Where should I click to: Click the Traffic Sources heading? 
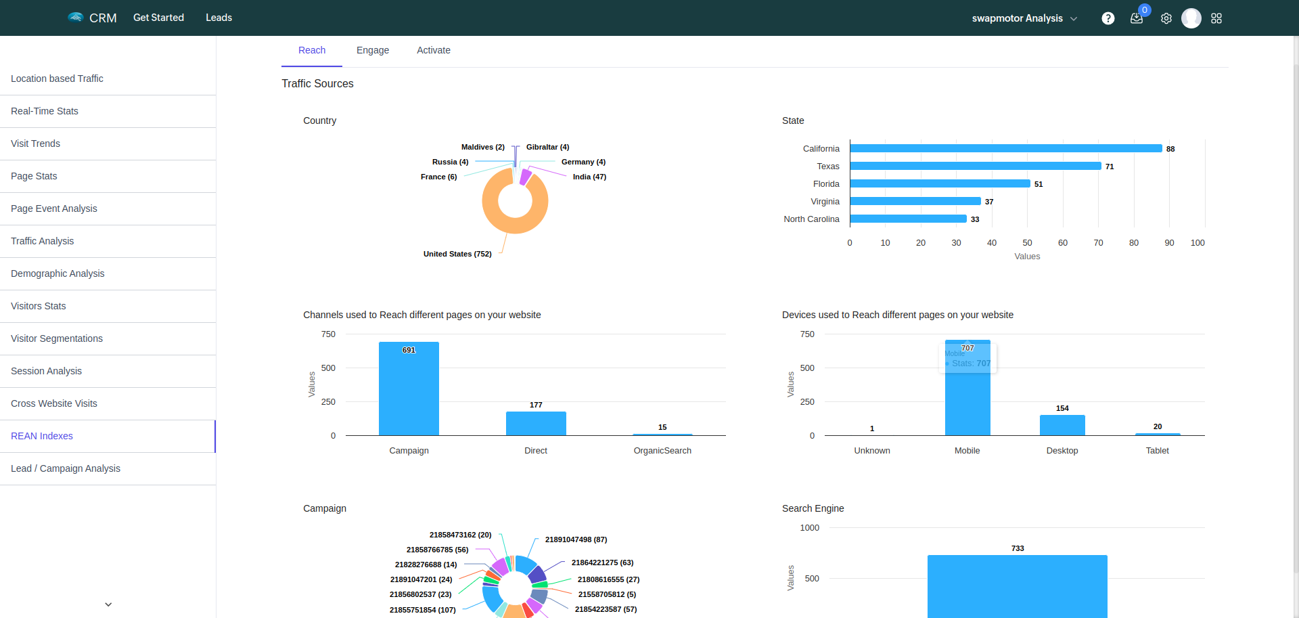pyautogui.click(x=317, y=83)
